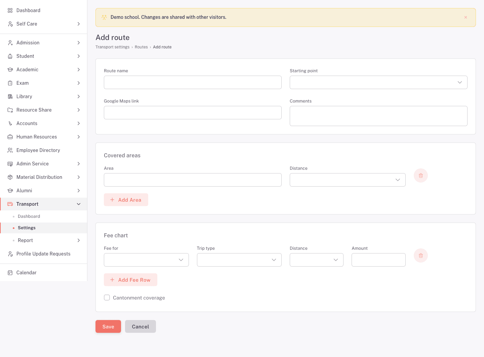The height and width of the screenshot is (357, 484).
Task: Delete the covered area row with trash icon
Action: click(421, 175)
